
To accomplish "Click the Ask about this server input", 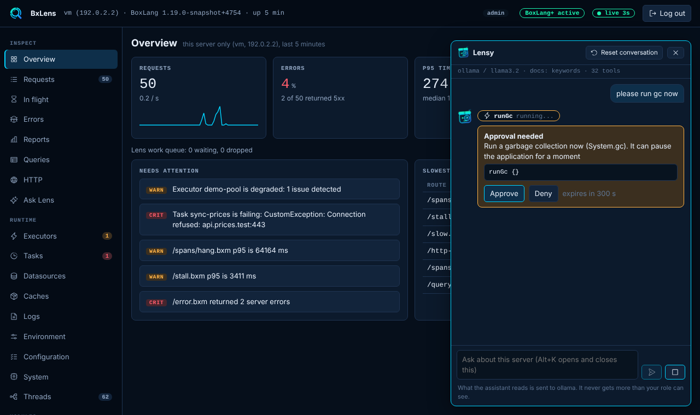I will click(547, 365).
